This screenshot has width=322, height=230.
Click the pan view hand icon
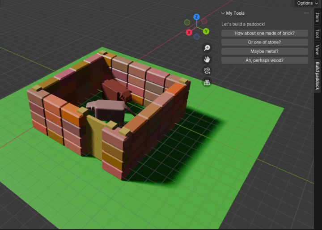pos(207,60)
